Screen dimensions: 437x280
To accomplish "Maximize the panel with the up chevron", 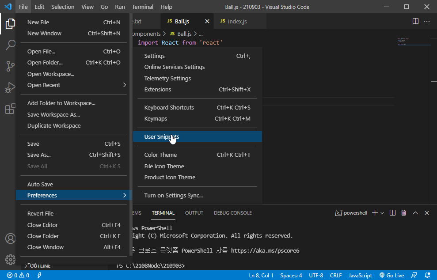I will (415, 213).
